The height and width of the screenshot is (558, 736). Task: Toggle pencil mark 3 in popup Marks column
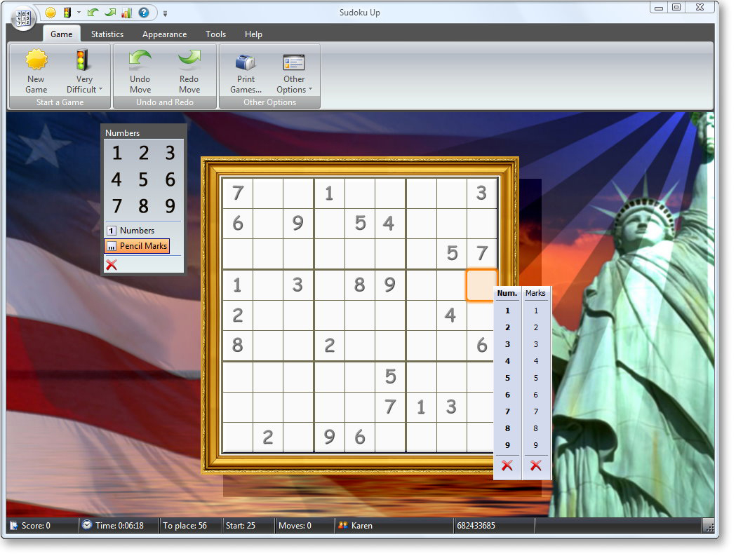click(x=536, y=345)
